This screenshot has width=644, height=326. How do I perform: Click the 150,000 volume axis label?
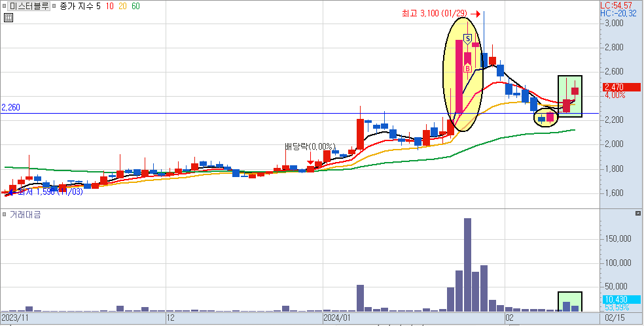click(x=618, y=238)
